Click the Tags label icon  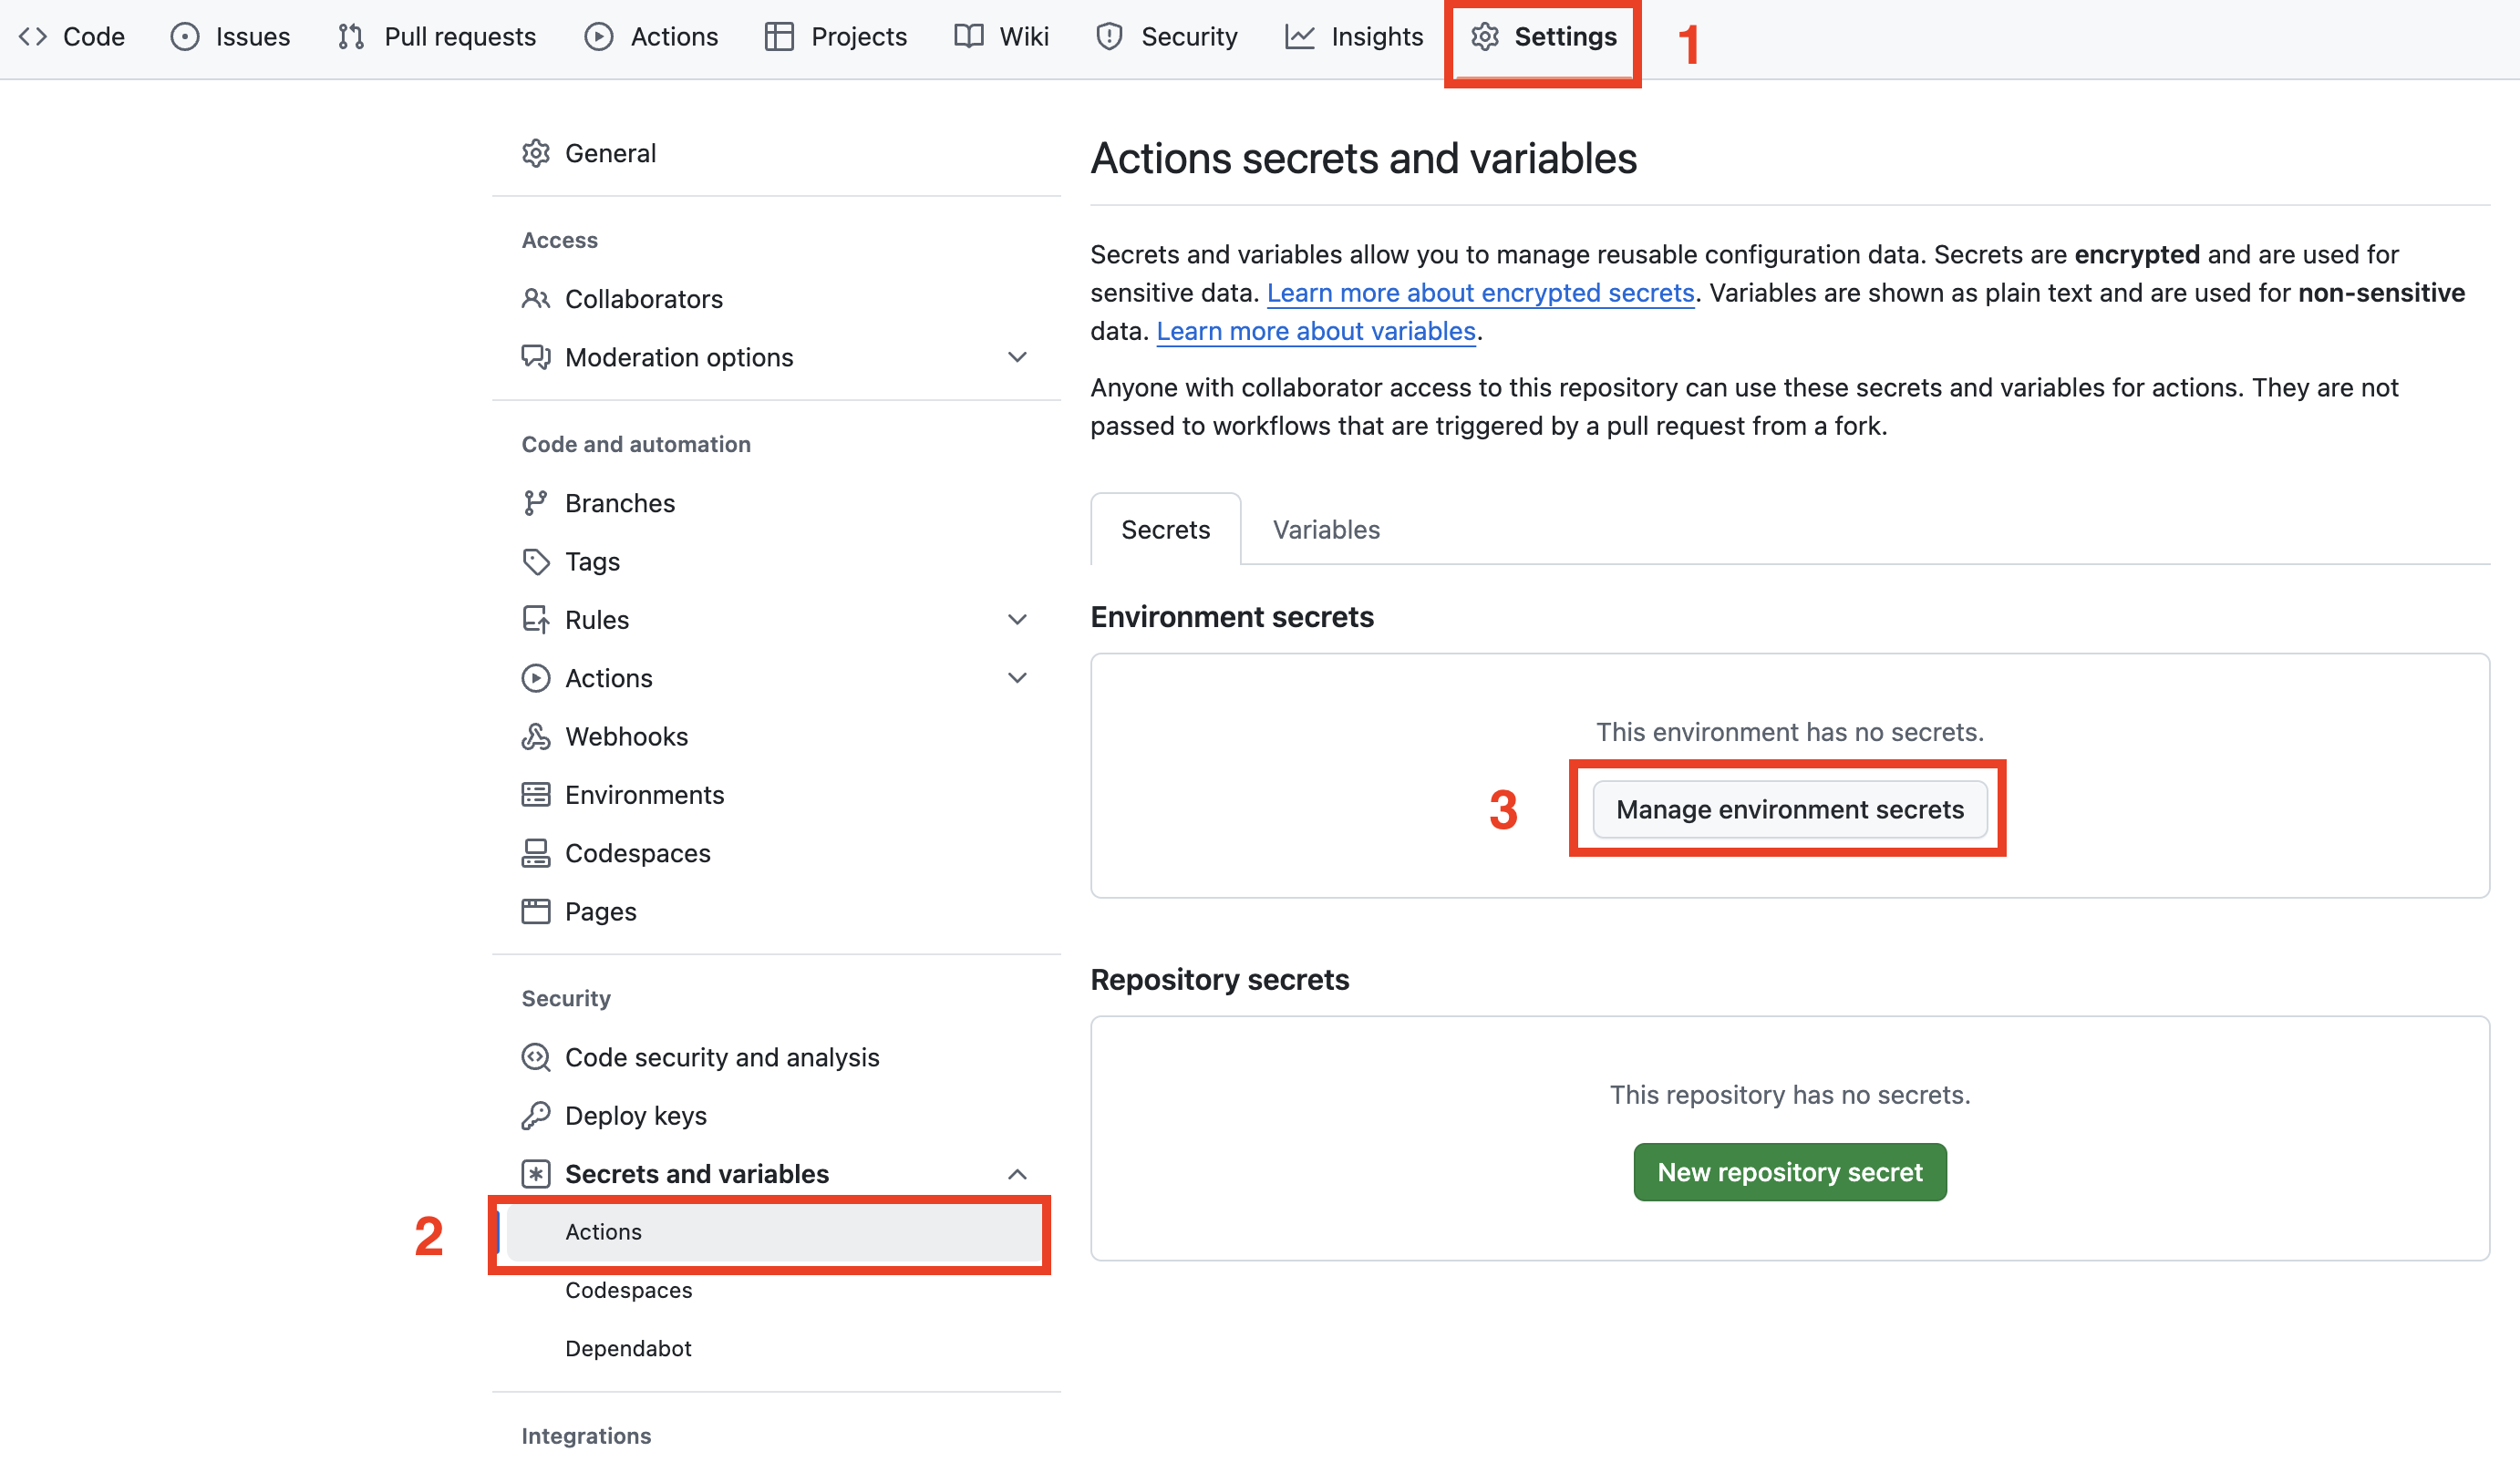point(536,561)
